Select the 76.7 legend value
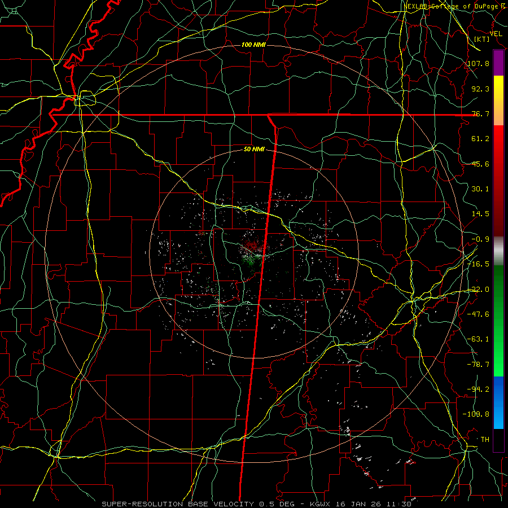This screenshot has width=508, height=508. pyautogui.click(x=480, y=113)
